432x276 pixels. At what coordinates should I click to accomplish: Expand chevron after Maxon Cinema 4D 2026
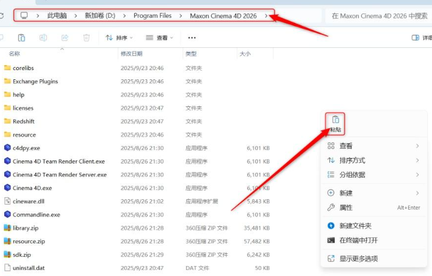click(266, 16)
